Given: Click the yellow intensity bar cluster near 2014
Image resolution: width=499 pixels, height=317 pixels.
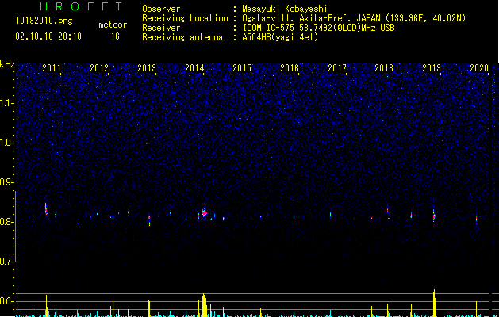Looking at the screenshot, I should [x=205, y=305].
